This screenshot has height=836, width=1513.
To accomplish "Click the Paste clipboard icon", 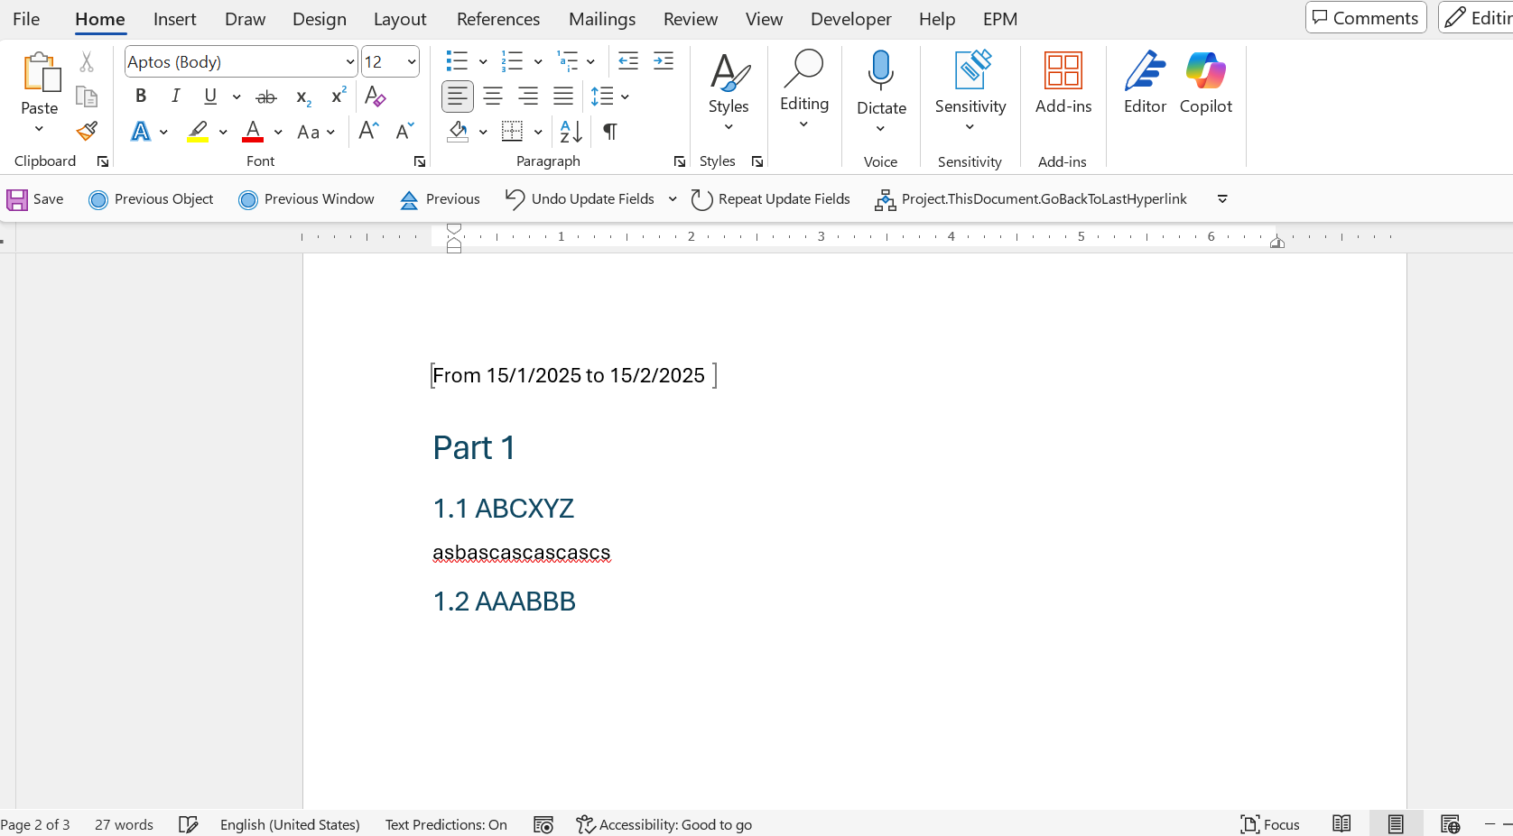I will [41, 72].
